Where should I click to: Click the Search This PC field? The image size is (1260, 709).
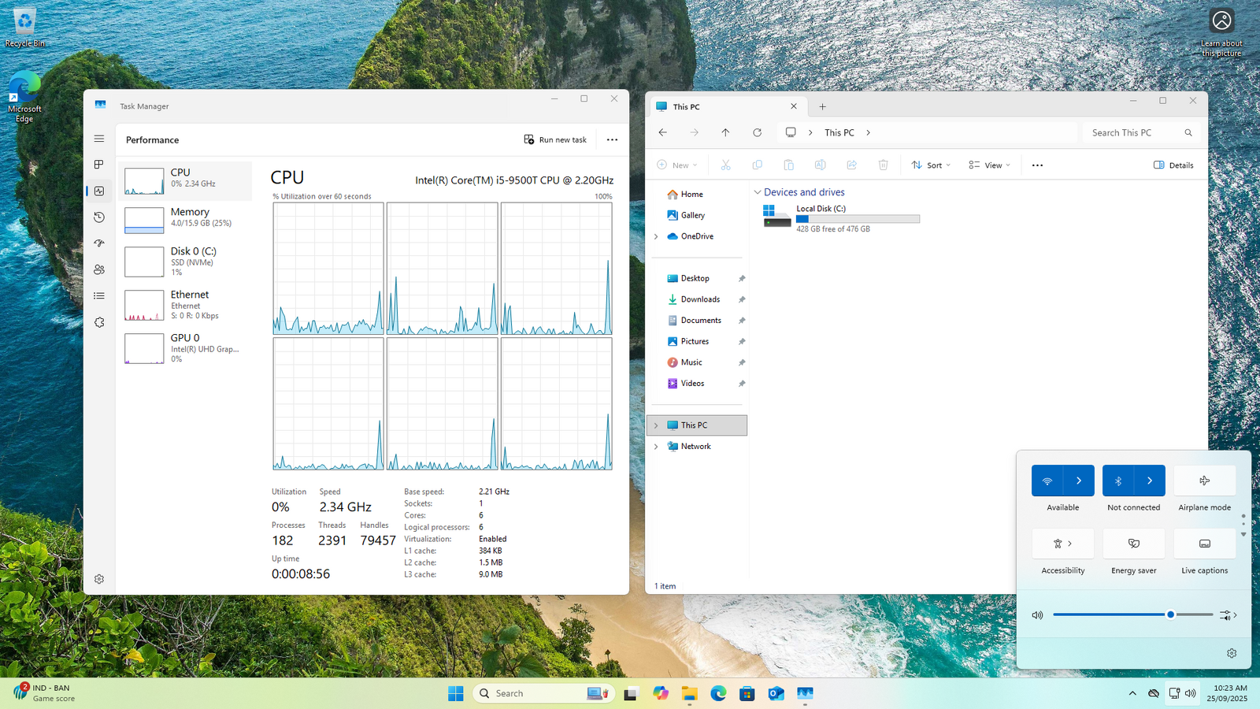tap(1134, 132)
